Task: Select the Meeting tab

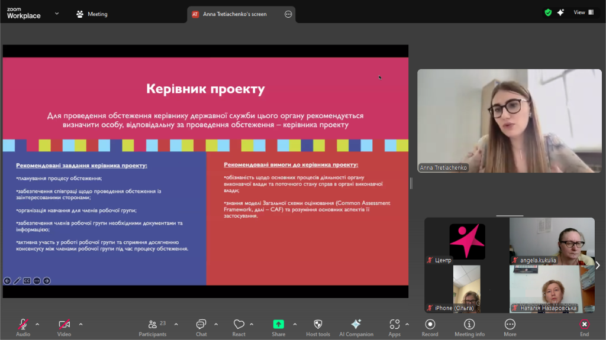Action: (92, 14)
